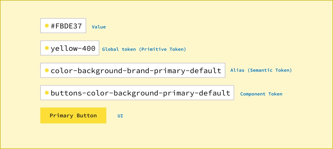Click the yellow dot before yellow-400
This screenshot has width=333, height=149.
coord(47,48)
